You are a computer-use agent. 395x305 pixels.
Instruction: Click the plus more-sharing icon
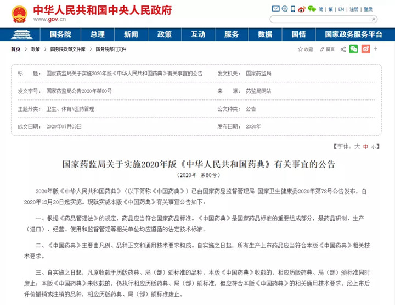[x=376, y=49]
